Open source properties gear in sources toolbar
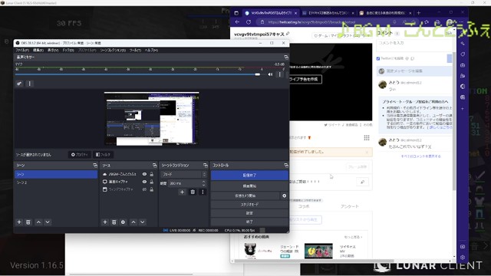The width and height of the screenshot is (491, 276). 123,222
